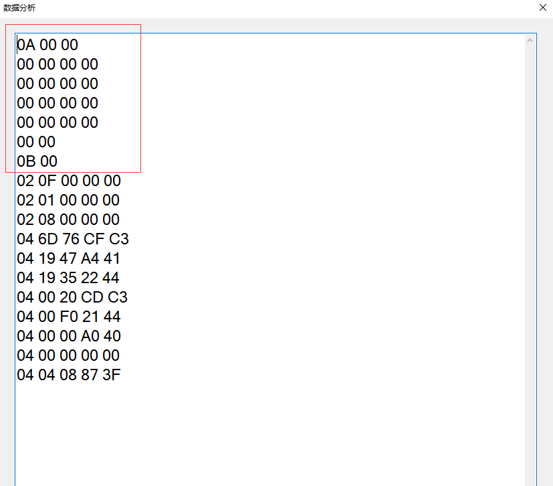
Task: Click the 数据分析 window title text
Action: (19, 8)
